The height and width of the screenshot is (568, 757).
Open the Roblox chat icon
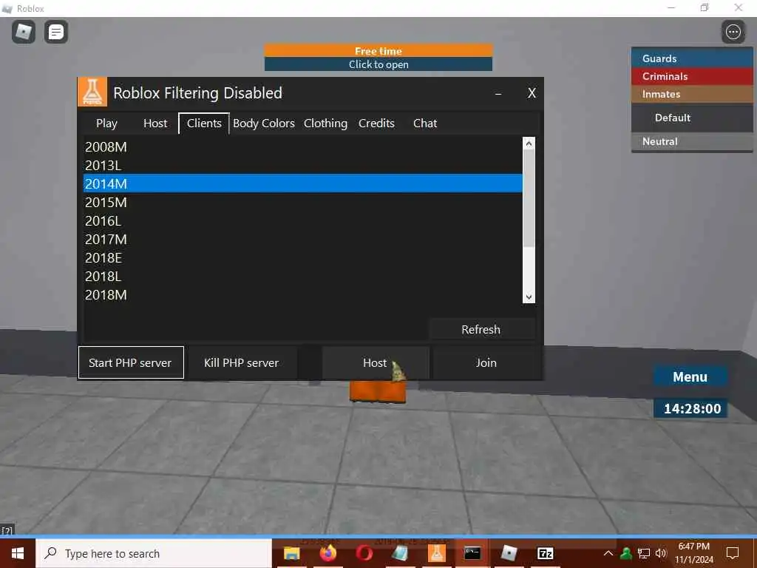56,33
